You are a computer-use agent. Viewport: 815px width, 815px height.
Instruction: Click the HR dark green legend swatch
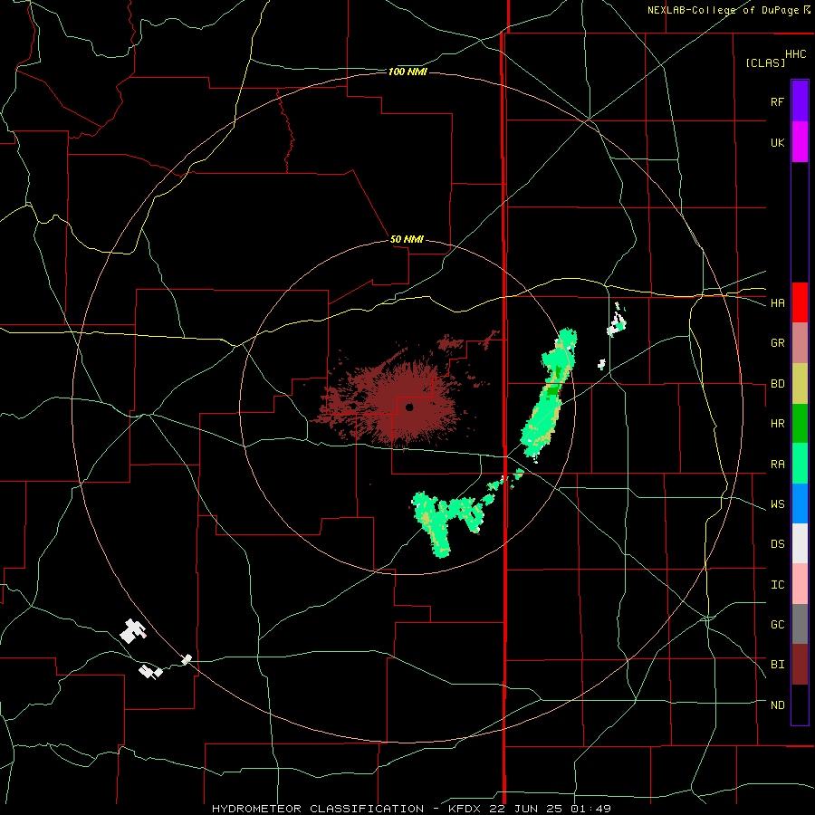click(x=800, y=424)
